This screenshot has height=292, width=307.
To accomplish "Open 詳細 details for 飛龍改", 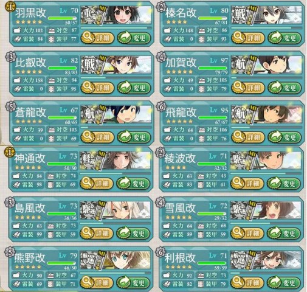I will pyautogui.click(x=248, y=137).
